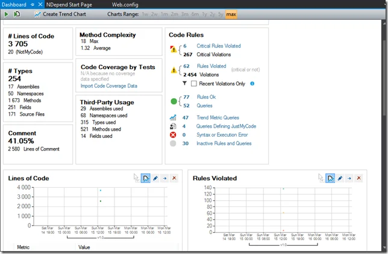Viewport: 388px width, 254px height.
Task: Open the Rules Ok link
Action: pyautogui.click(x=206, y=97)
